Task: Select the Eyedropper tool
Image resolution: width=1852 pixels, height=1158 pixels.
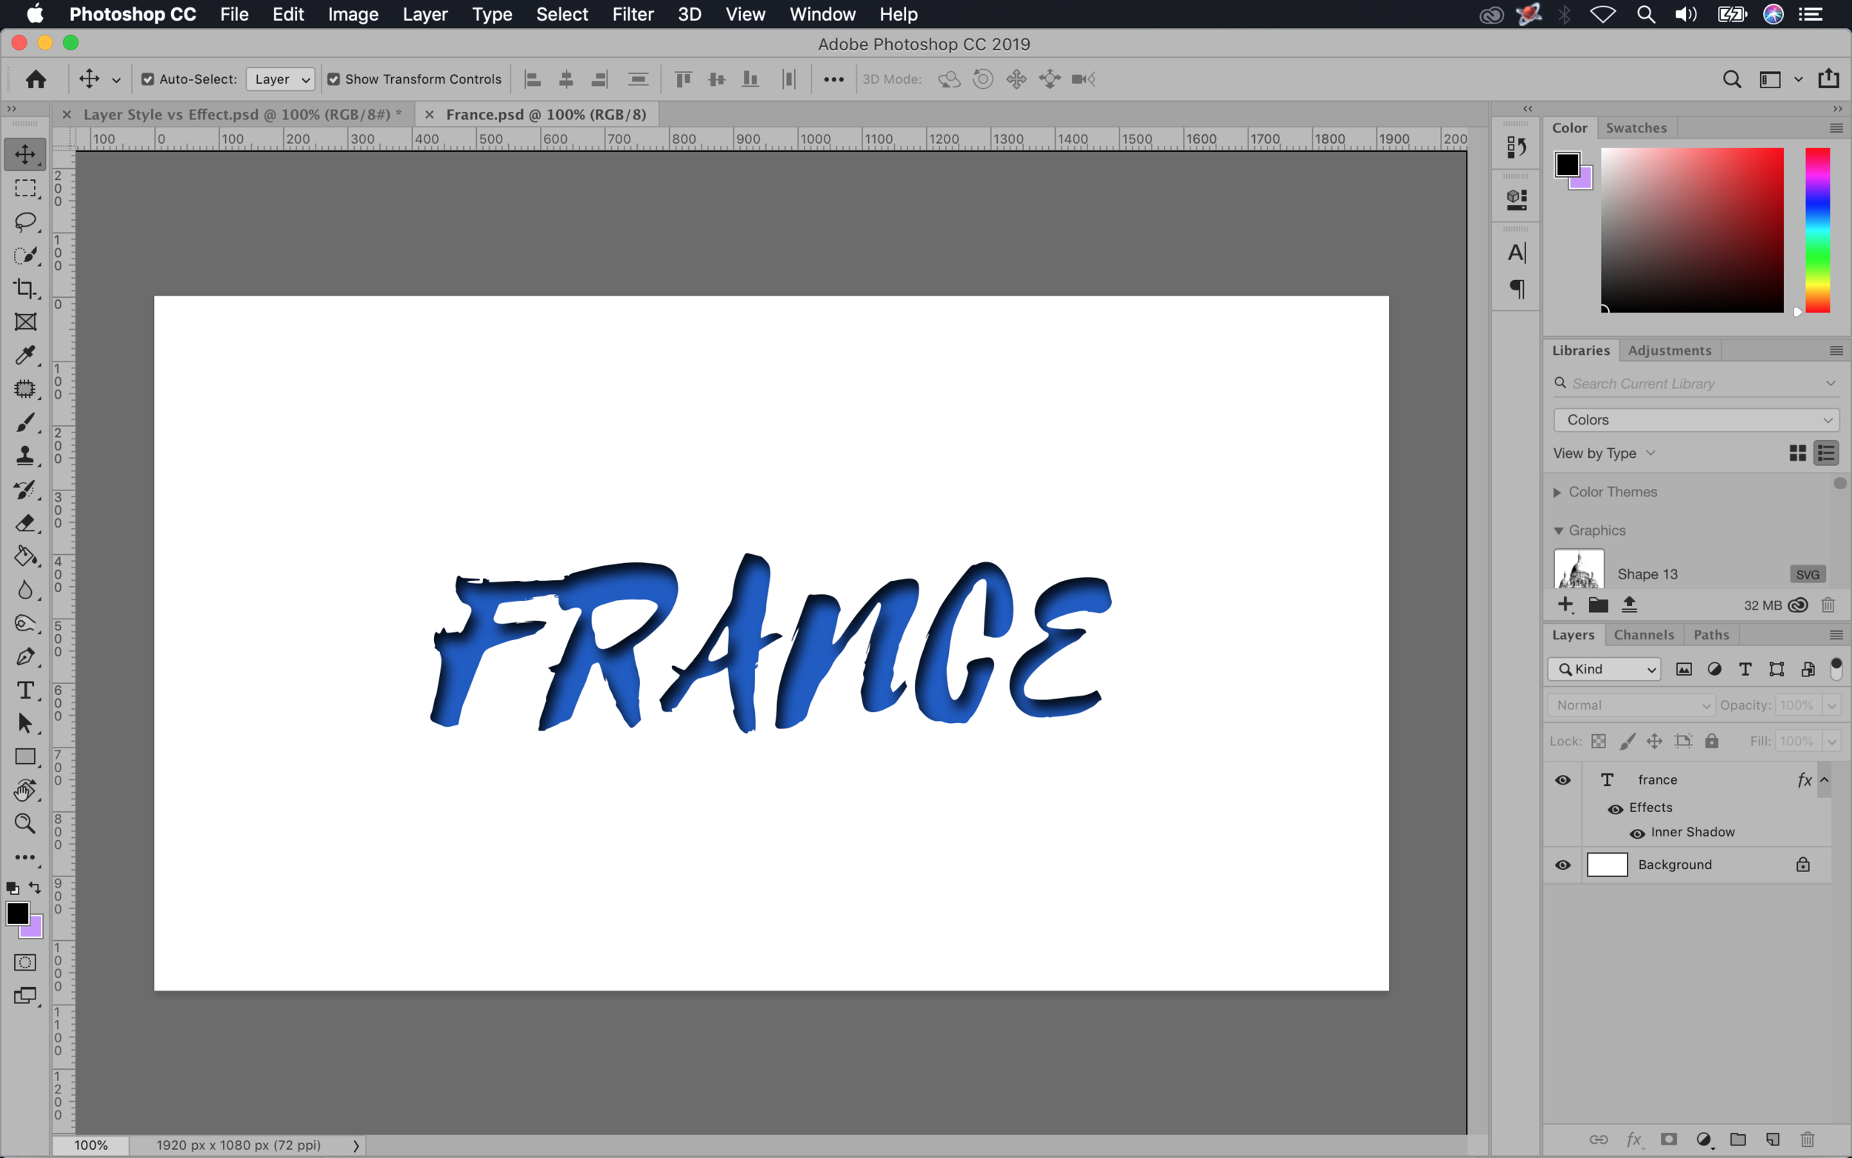Action: [x=25, y=356]
